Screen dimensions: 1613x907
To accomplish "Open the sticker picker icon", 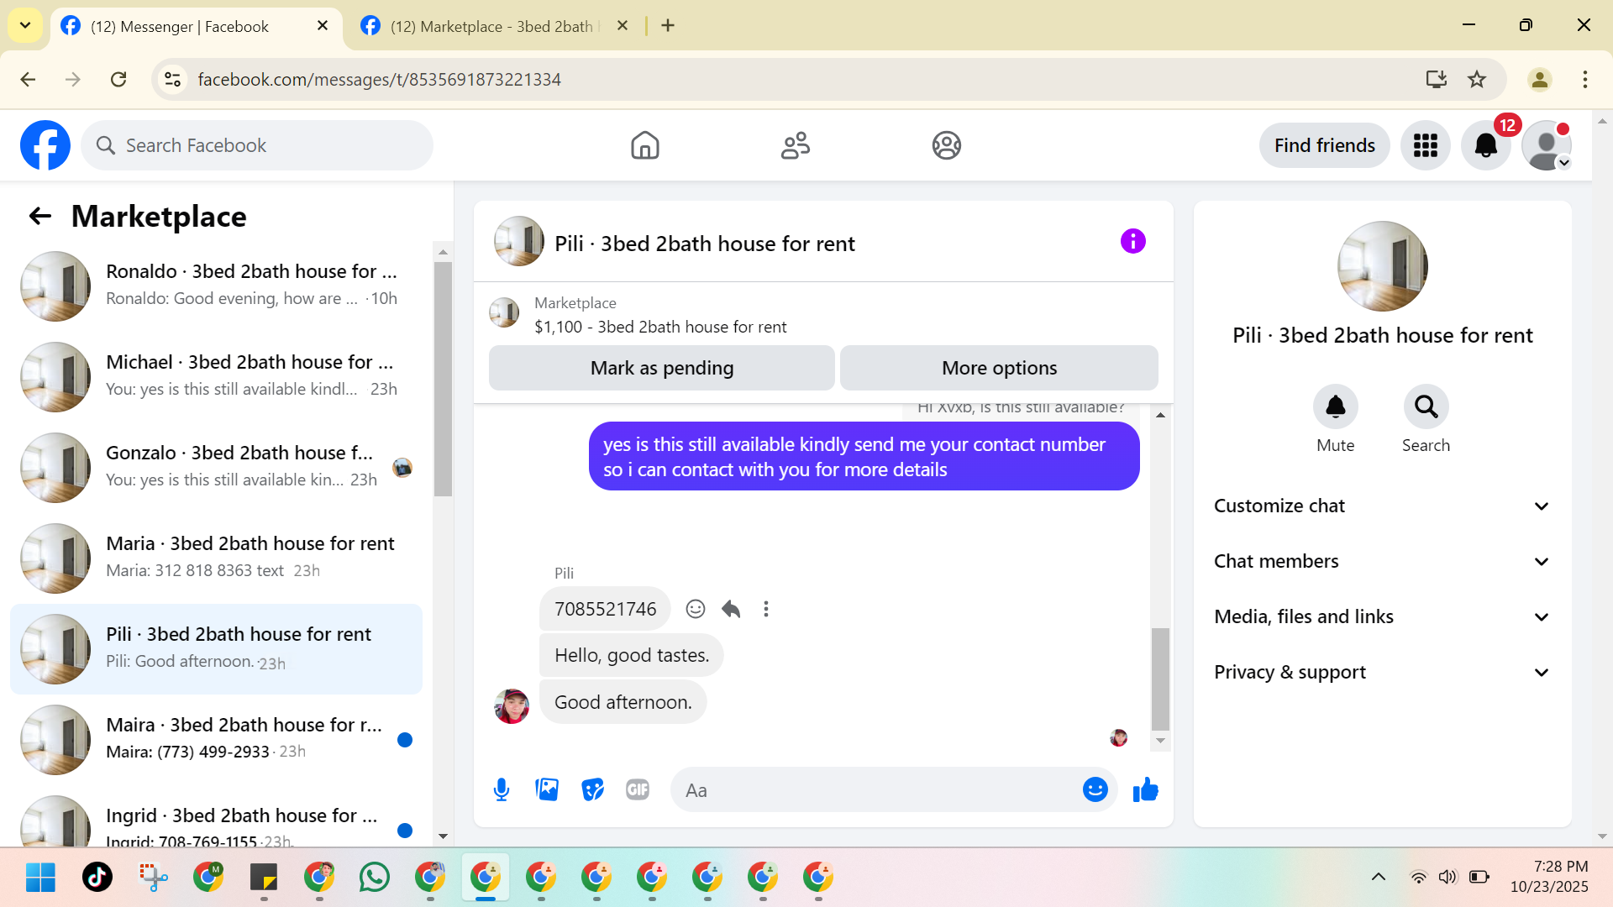I will (592, 790).
